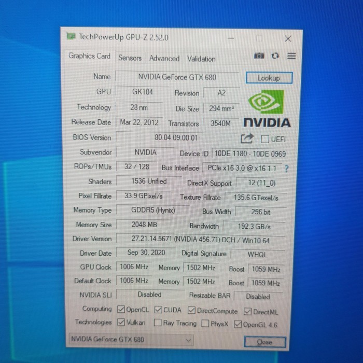This screenshot has height=363, width=363.
Task: Click the GPU-Z title bar app icon
Action: click(x=71, y=36)
